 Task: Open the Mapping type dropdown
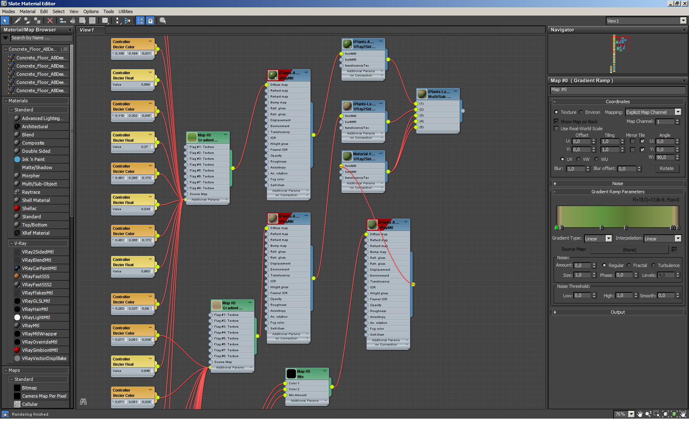coord(653,112)
